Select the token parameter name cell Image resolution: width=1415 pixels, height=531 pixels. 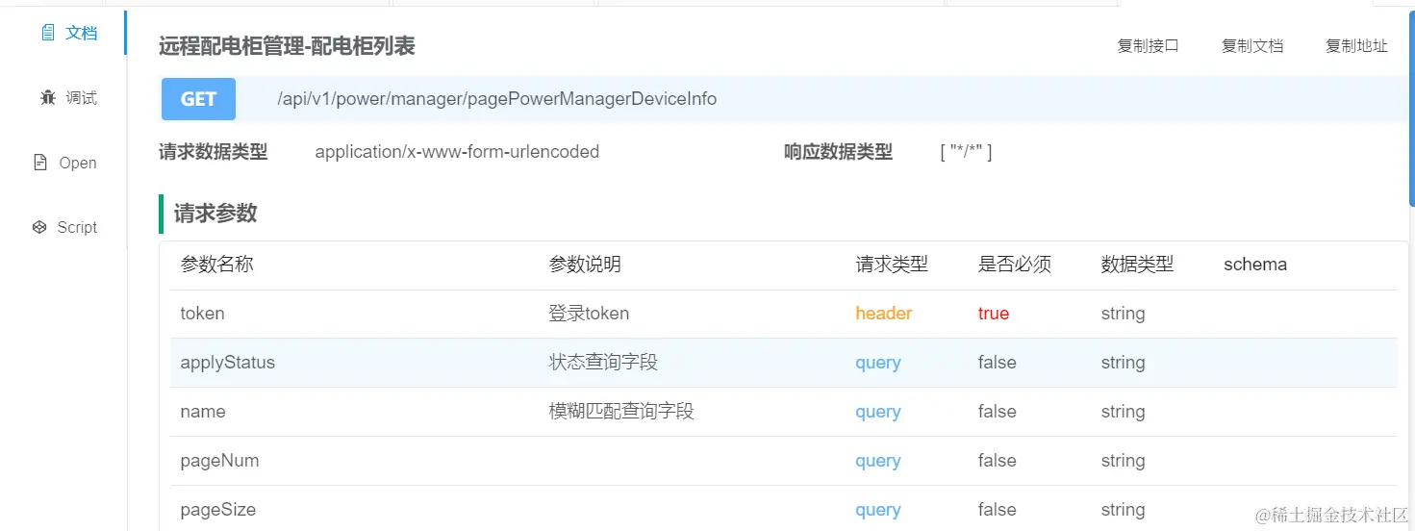coord(202,314)
